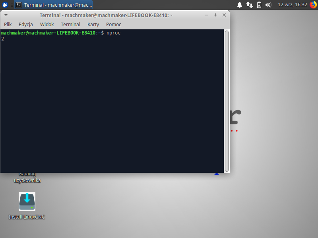The height and width of the screenshot is (238, 318).
Task: Open the Plik menu
Action: point(8,24)
